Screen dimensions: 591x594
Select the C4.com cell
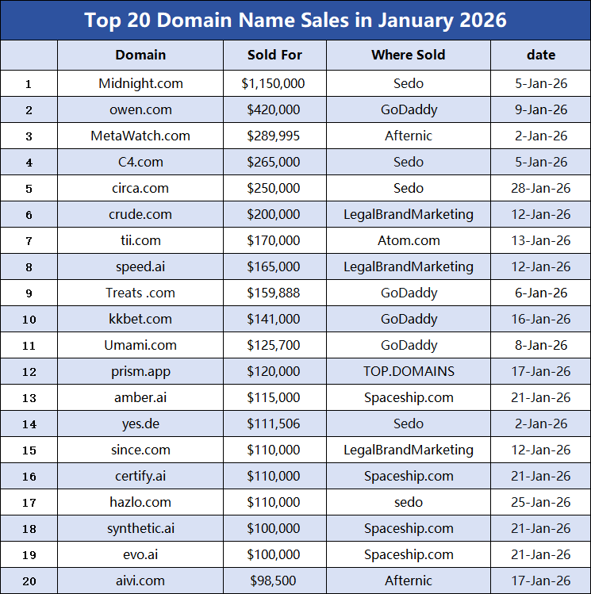140,162
